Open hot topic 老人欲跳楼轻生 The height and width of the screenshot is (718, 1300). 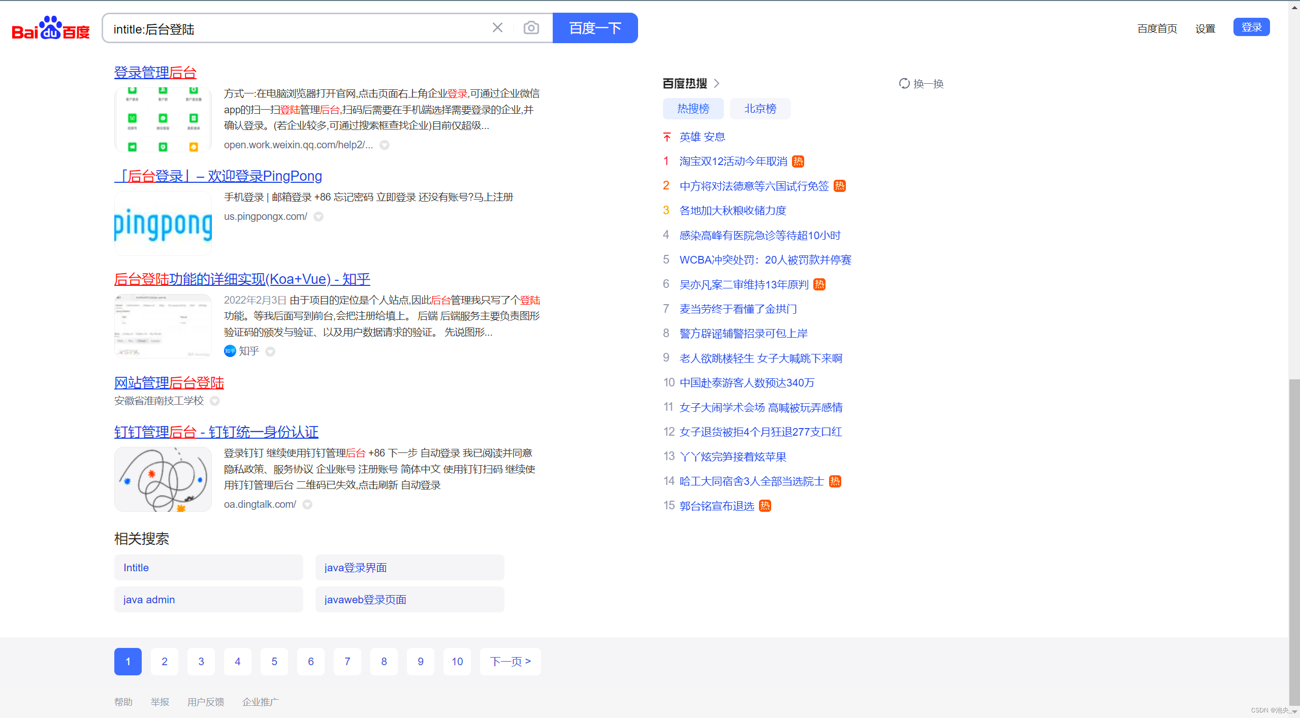(x=761, y=358)
